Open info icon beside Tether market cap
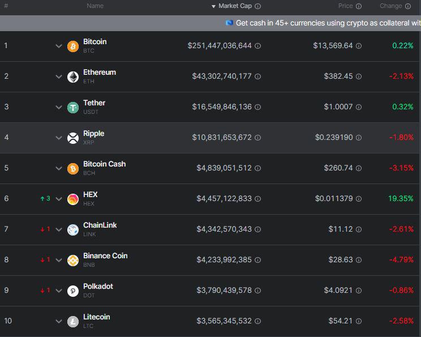The image size is (421, 337). pyautogui.click(x=258, y=107)
